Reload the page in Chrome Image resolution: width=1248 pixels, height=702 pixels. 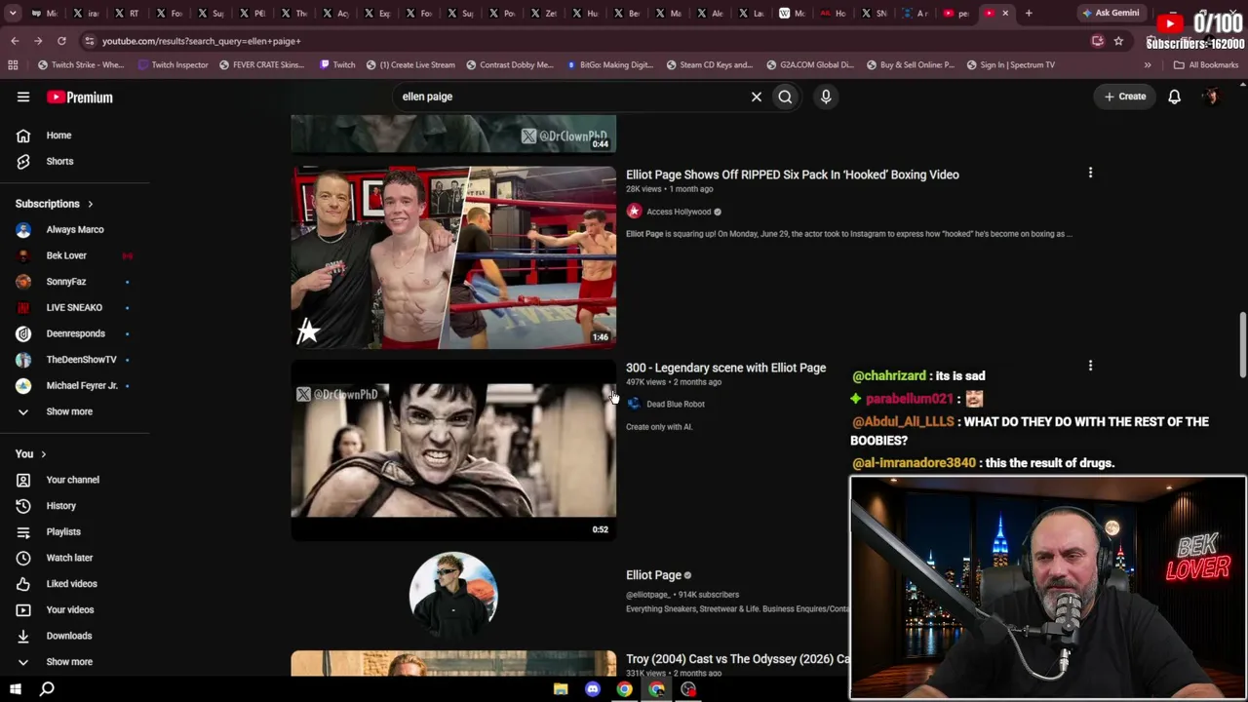click(61, 41)
